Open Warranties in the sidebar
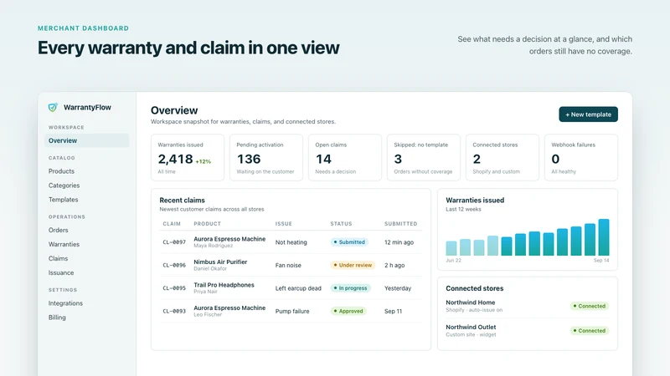The height and width of the screenshot is (376, 670). tap(64, 244)
